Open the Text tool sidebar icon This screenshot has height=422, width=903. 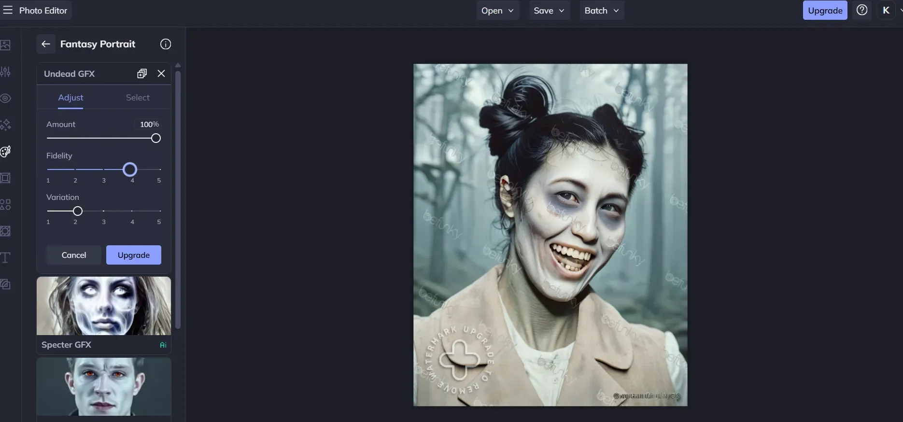coord(5,258)
